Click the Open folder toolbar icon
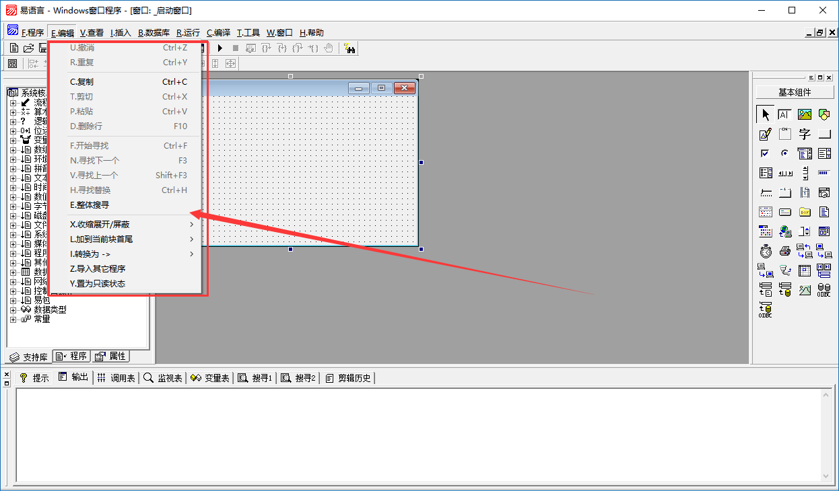 click(x=28, y=48)
